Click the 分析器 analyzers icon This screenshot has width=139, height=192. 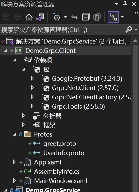[x=37, y=116]
